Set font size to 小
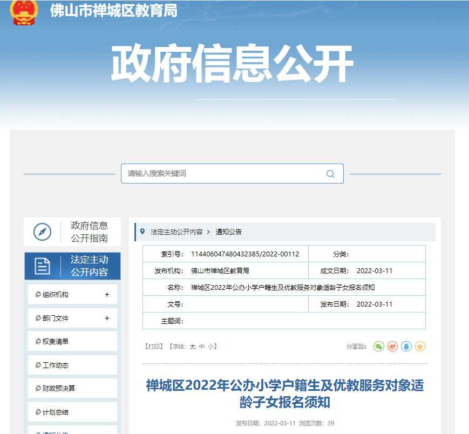This screenshot has width=469, height=434. [211, 347]
